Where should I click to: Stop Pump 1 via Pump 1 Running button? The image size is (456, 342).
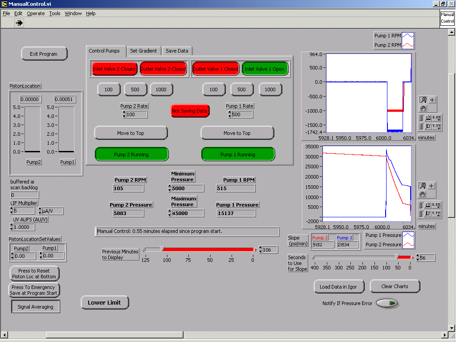tap(238, 155)
